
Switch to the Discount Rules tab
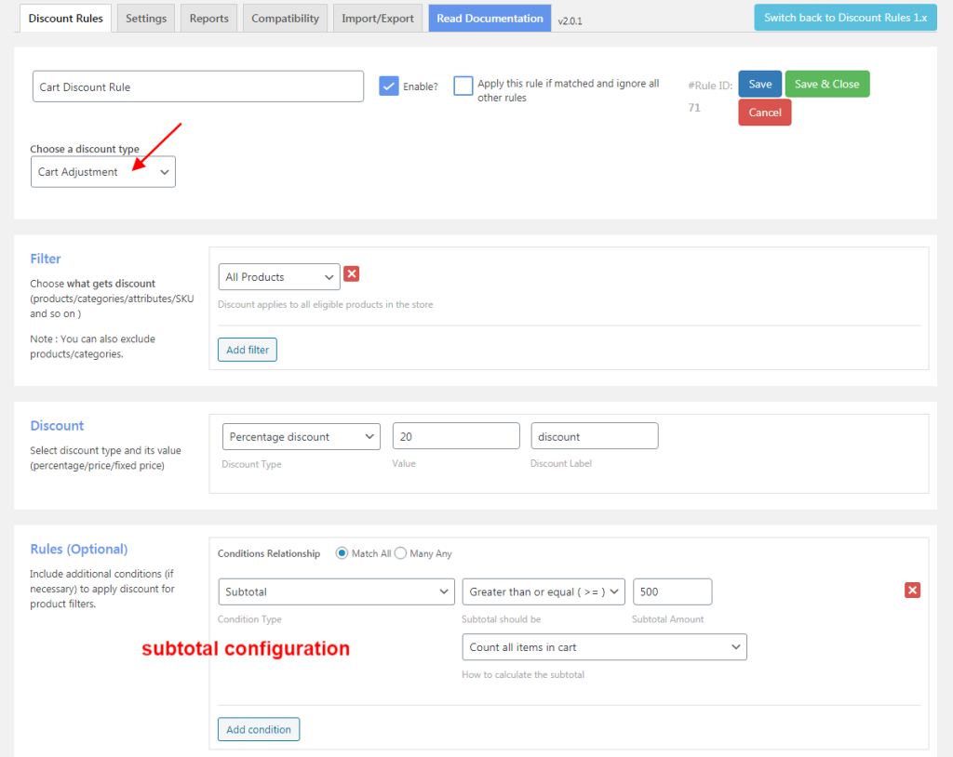click(x=66, y=19)
